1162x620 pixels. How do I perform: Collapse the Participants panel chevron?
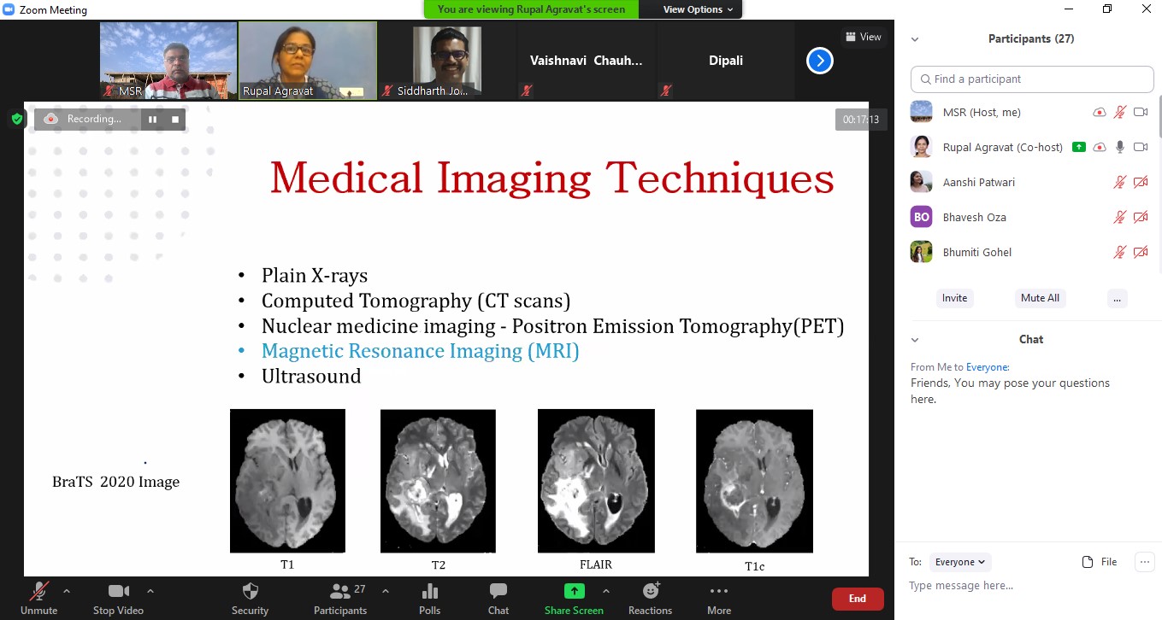[915, 39]
